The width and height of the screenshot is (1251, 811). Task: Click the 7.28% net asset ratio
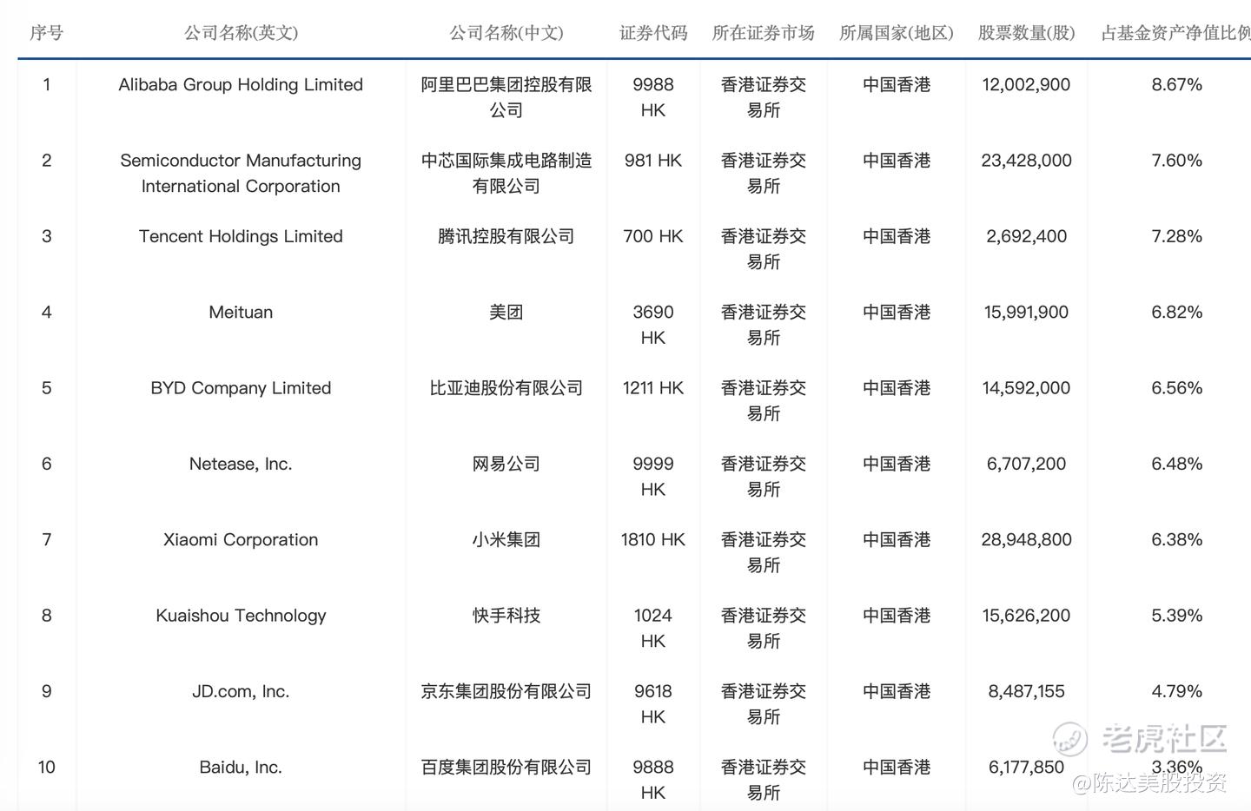[x=1177, y=236]
